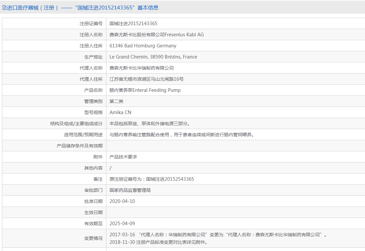The image size is (365, 251).
Task: Select registration number 国械注进20152143365 in the table
Action: pos(133,24)
